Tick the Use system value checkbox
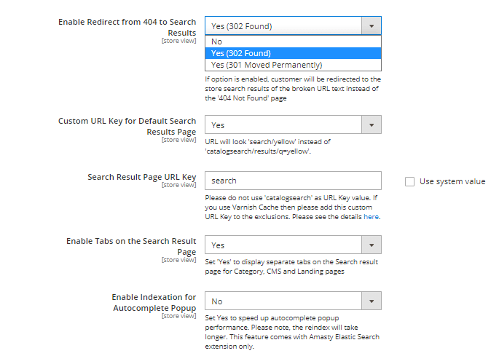Screen dimensions: 499x364 (x=409, y=181)
